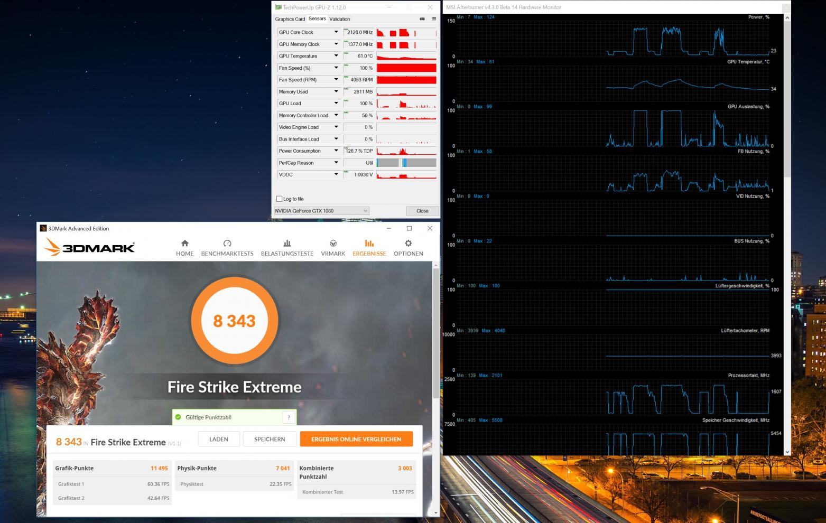The height and width of the screenshot is (523, 826).
Task: Expand PerfCap Reason sensor dropdown
Action: point(336,163)
